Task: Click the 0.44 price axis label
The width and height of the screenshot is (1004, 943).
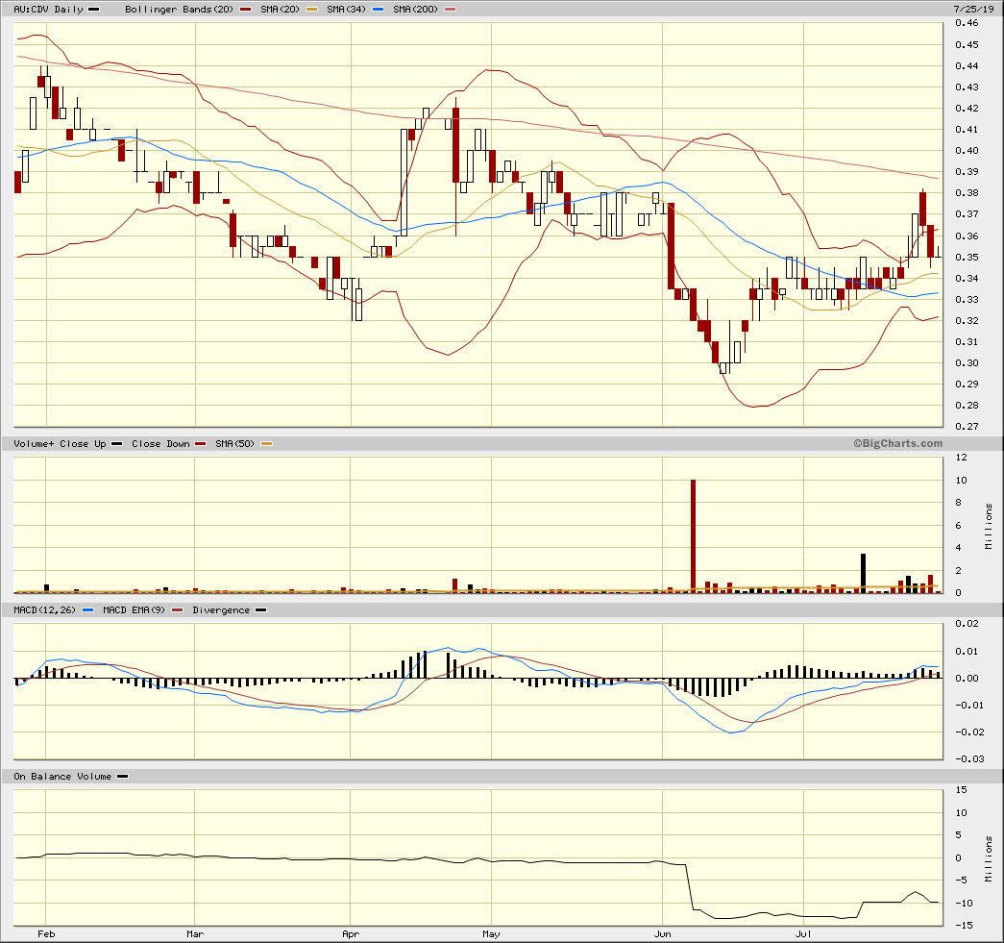Action: [x=967, y=66]
